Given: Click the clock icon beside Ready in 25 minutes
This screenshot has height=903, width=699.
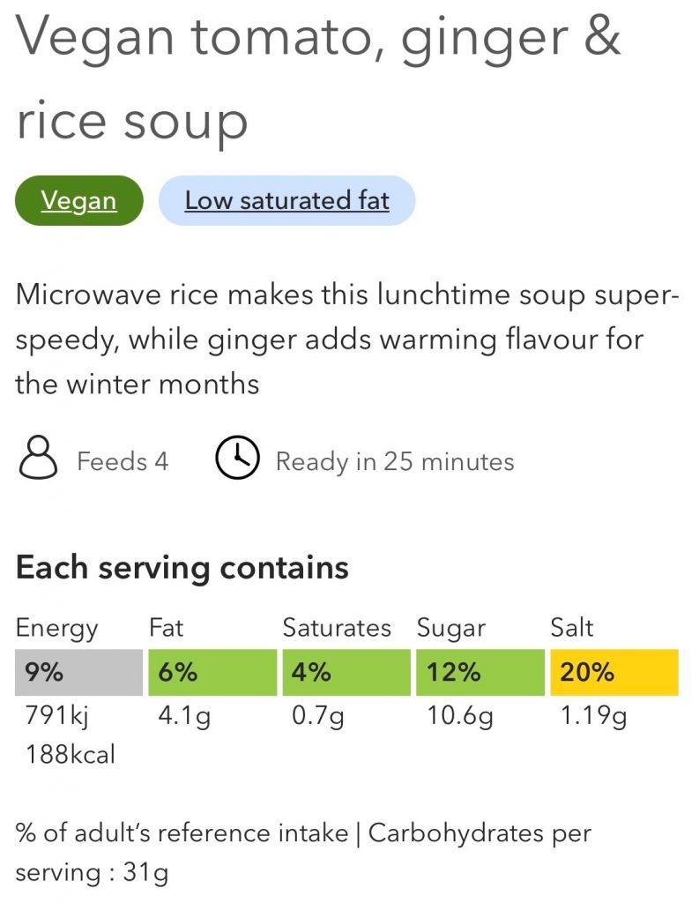Looking at the screenshot, I should (x=237, y=458).
